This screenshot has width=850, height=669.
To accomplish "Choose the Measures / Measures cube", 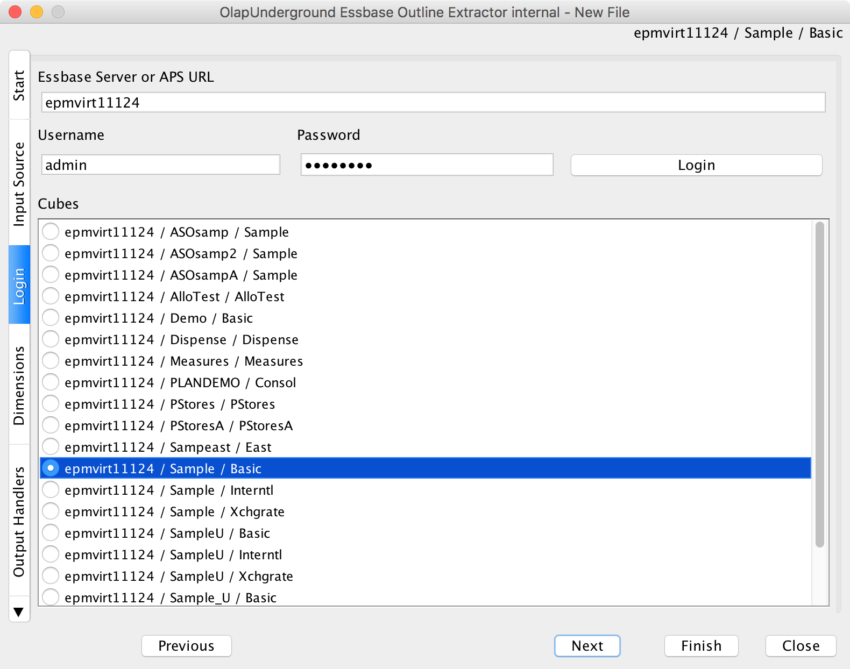I will (51, 361).
